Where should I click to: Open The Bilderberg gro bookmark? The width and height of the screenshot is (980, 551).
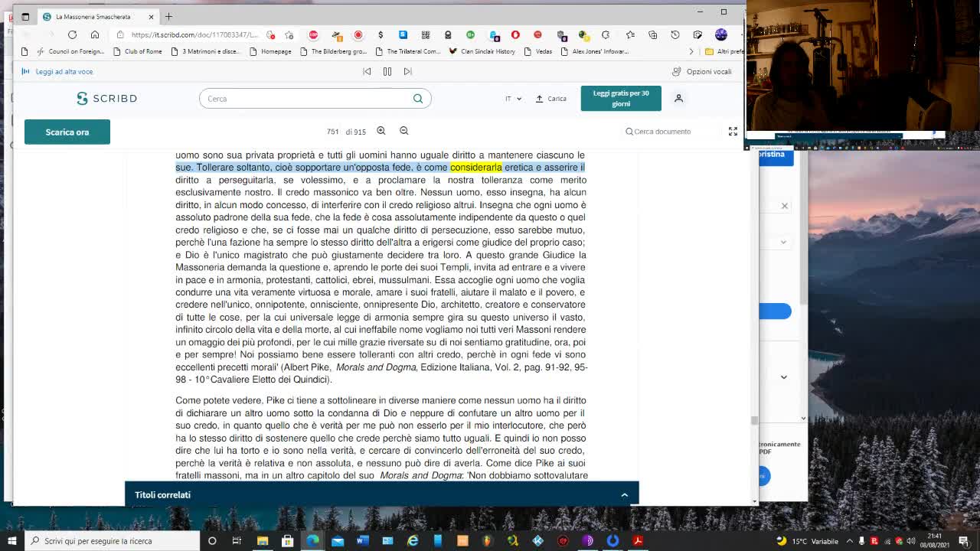pos(334,51)
